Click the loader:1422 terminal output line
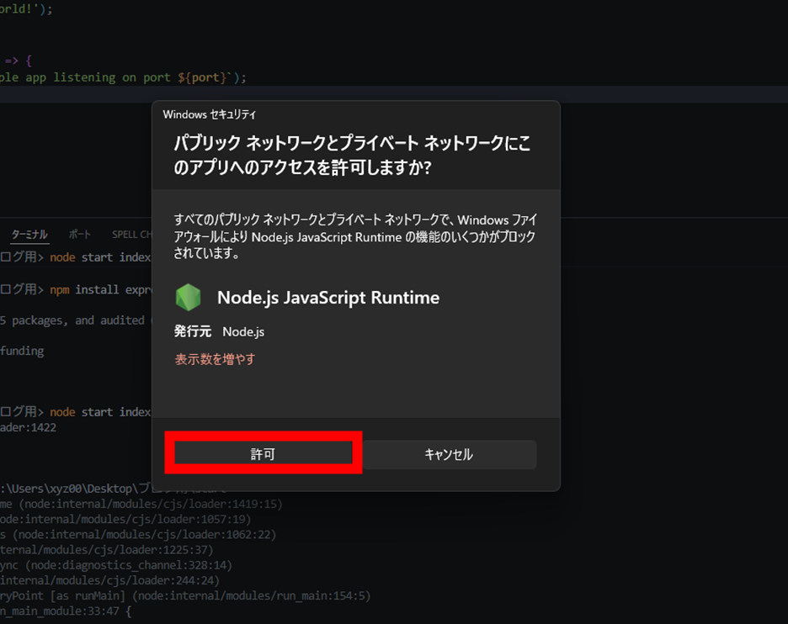The image size is (788, 624). point(29,426)
